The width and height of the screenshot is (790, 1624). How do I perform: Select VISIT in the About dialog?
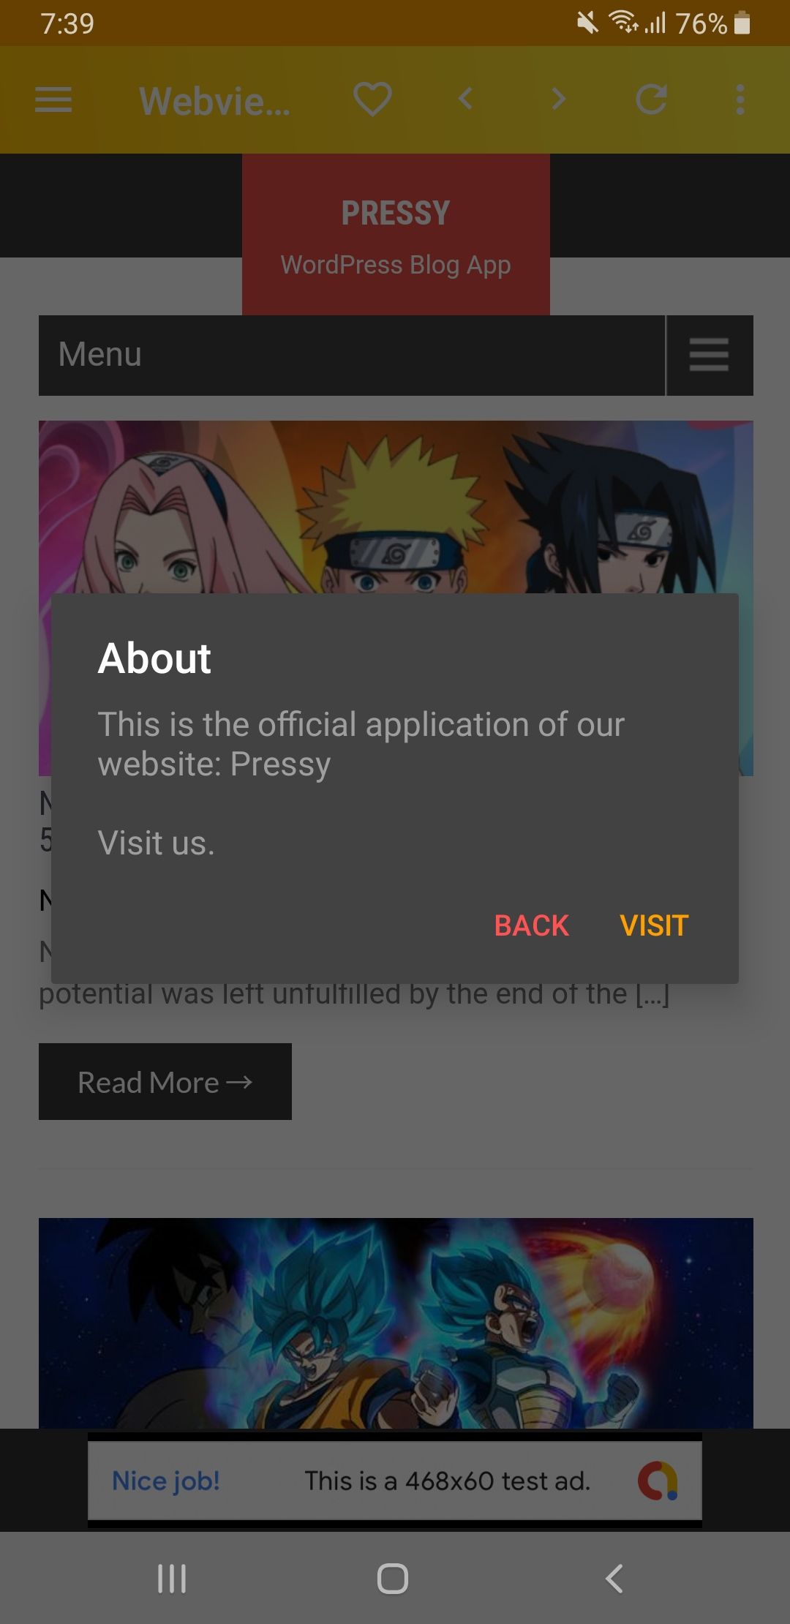[x=654, y=925]
